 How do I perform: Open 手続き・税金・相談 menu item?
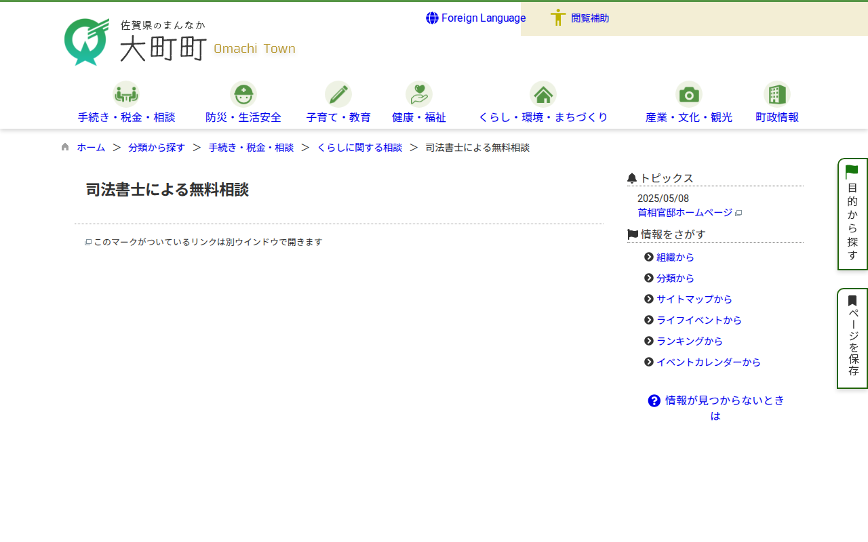[x=126, y=117]
